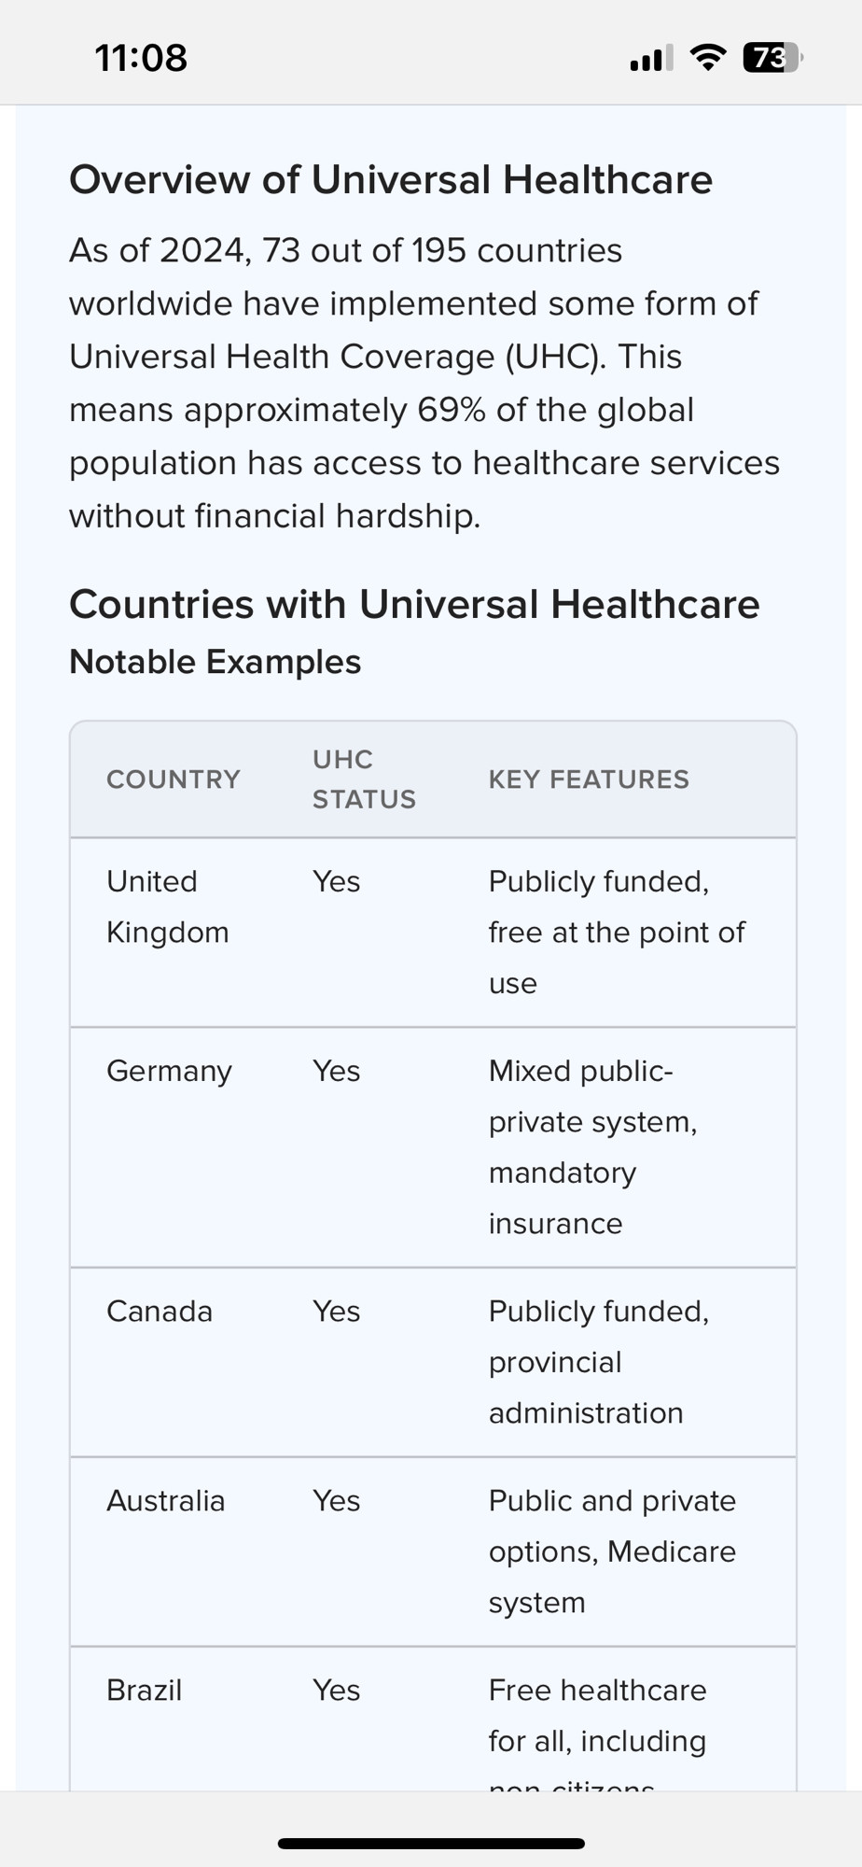Tap the battery indicator showing 73

pyautogui.click(x=772, y=58)
